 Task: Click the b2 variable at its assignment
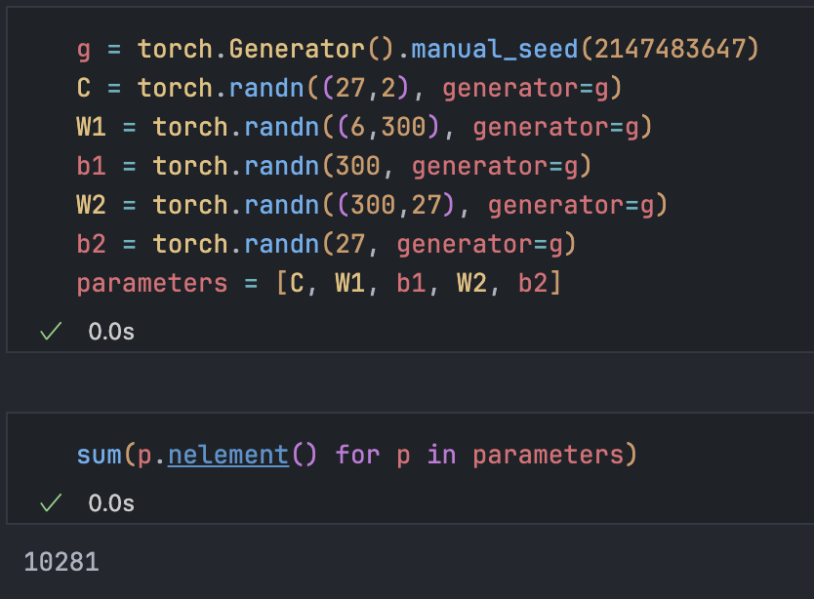tap(91, 244)
